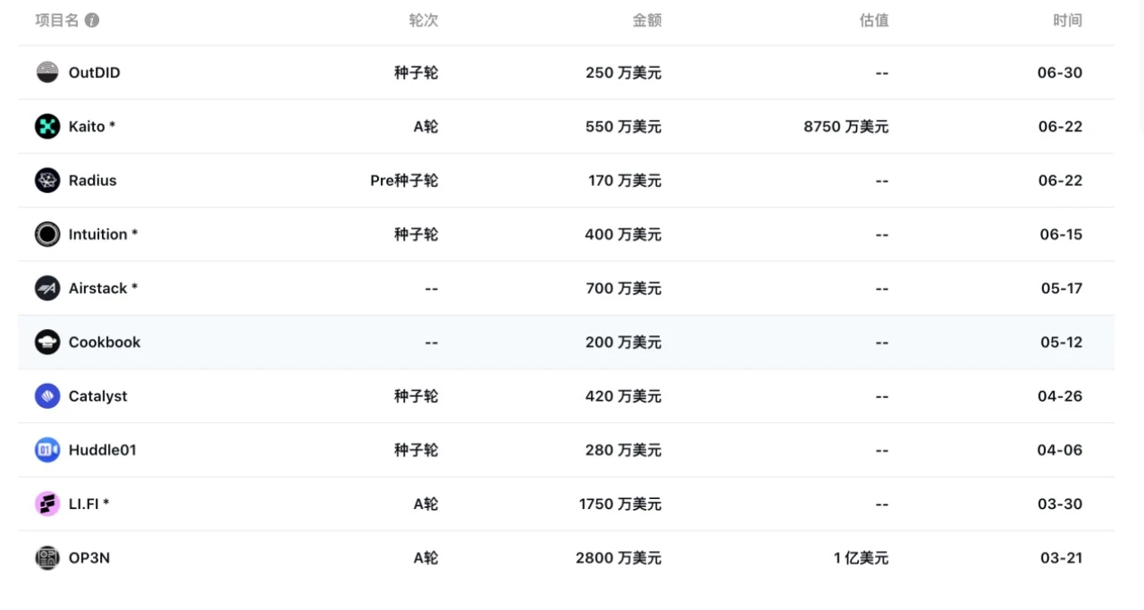The image size is (1144, 610).
Task: Select the 1 亿美元 valuation for OP3N
Action: [x=862, y=557]
